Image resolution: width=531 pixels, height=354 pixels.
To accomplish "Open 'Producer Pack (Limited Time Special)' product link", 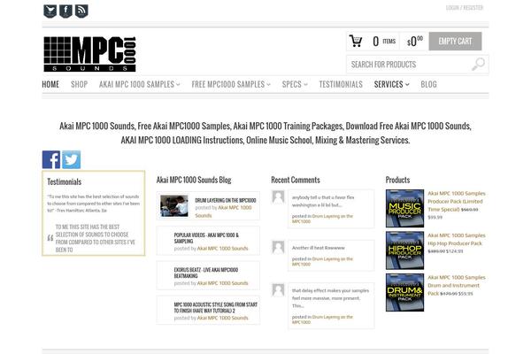I will tap(456, 201).
